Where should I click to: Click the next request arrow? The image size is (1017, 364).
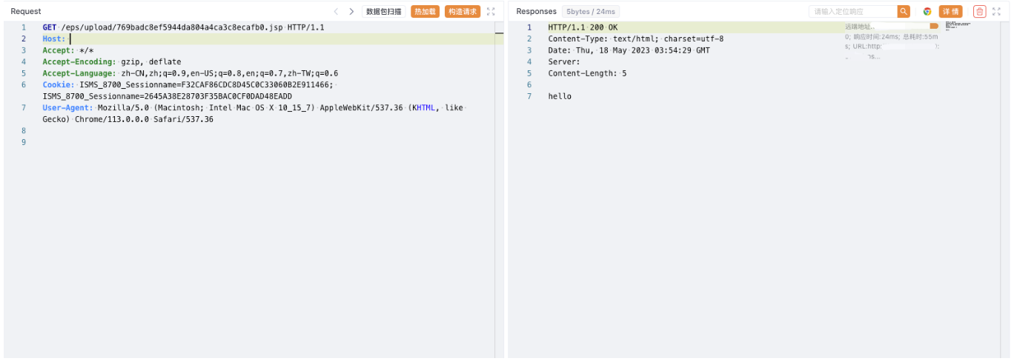pyautogui.click(x=351, y=12)
